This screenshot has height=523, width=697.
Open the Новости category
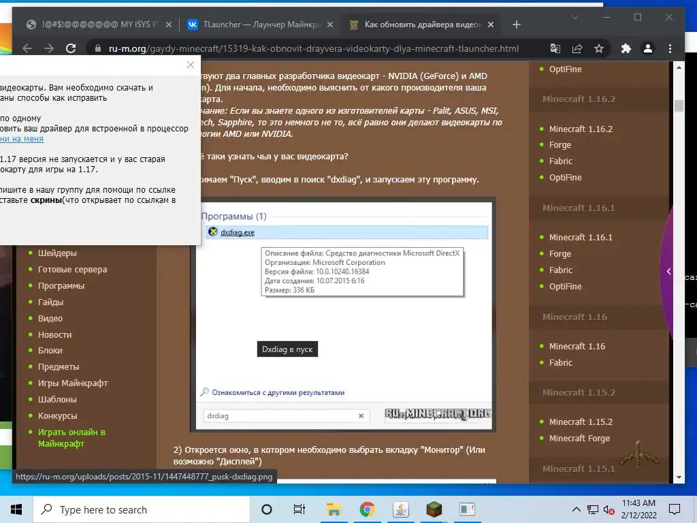(54, 335)
